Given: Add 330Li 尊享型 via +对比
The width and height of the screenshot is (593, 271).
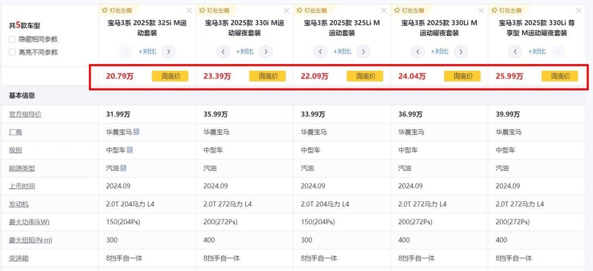Looking at the screenshot, I should 537,51.
